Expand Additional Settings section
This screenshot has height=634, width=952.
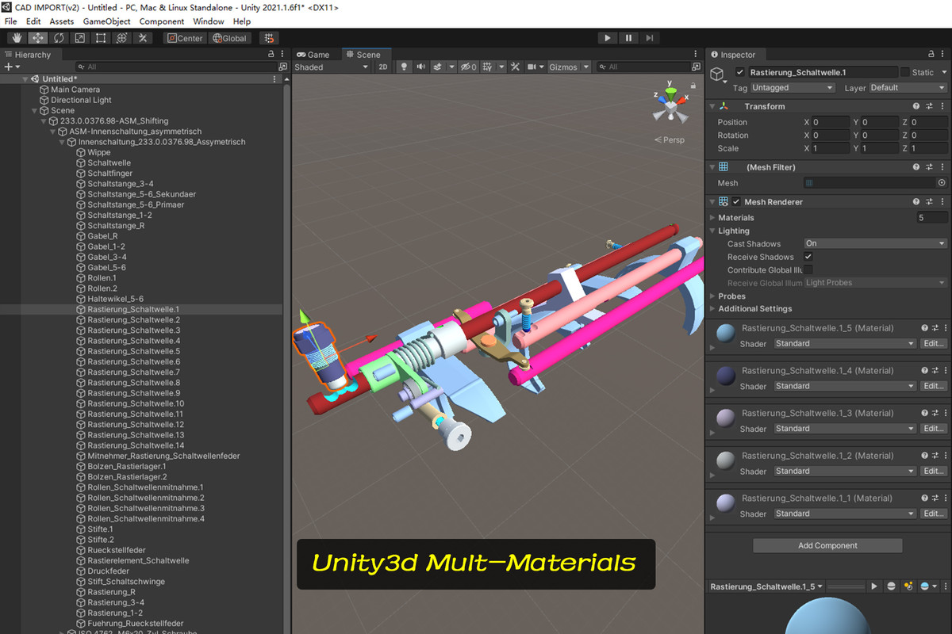click(713, 309)
